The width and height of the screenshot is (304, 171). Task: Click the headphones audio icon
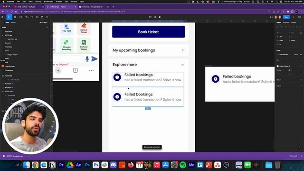coord(271,17)
